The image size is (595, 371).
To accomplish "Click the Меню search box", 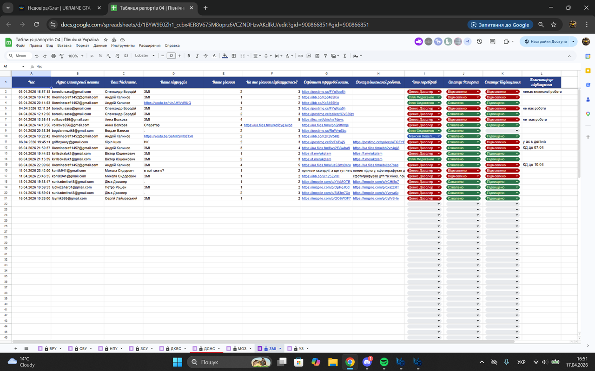I will pos(18,56).
